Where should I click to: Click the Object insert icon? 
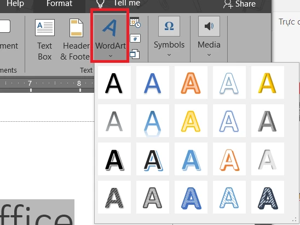click(135, 54)
